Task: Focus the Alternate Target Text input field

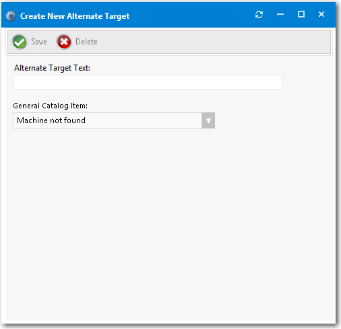Action: [148, 82]
